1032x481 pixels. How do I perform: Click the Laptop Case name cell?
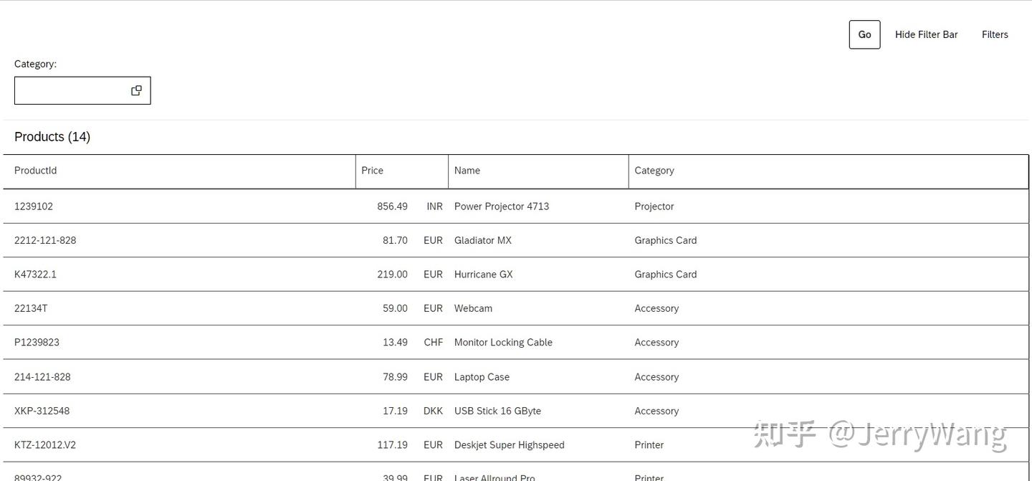482,377
